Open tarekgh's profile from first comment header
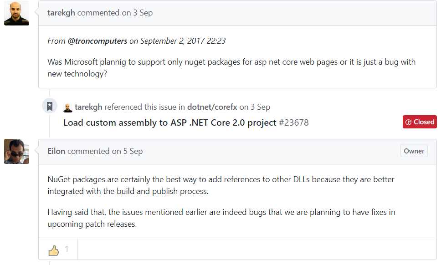This screenshot has width=441, height=265. click(62, 13)
